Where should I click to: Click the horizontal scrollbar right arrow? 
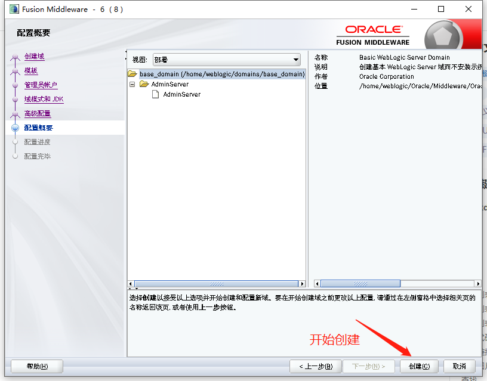[301, 283]
